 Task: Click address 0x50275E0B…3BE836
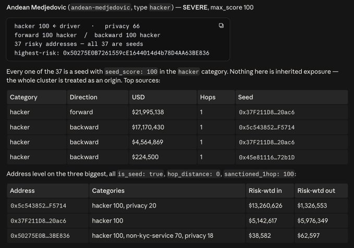point(40,236)
